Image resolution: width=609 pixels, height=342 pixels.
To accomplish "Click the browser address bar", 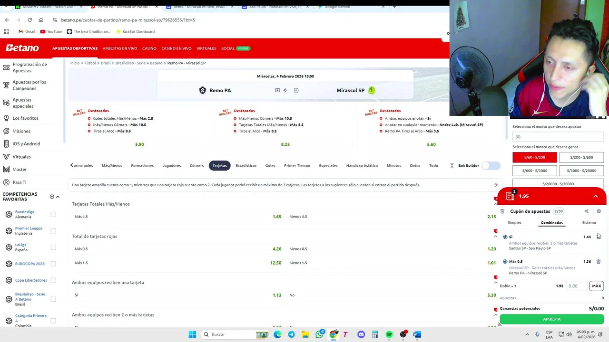I will (x=247, y=20).
